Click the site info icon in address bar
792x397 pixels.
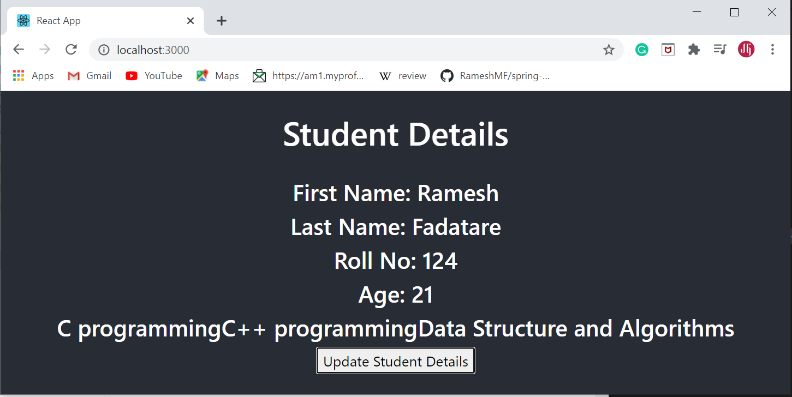click(104, 50)
